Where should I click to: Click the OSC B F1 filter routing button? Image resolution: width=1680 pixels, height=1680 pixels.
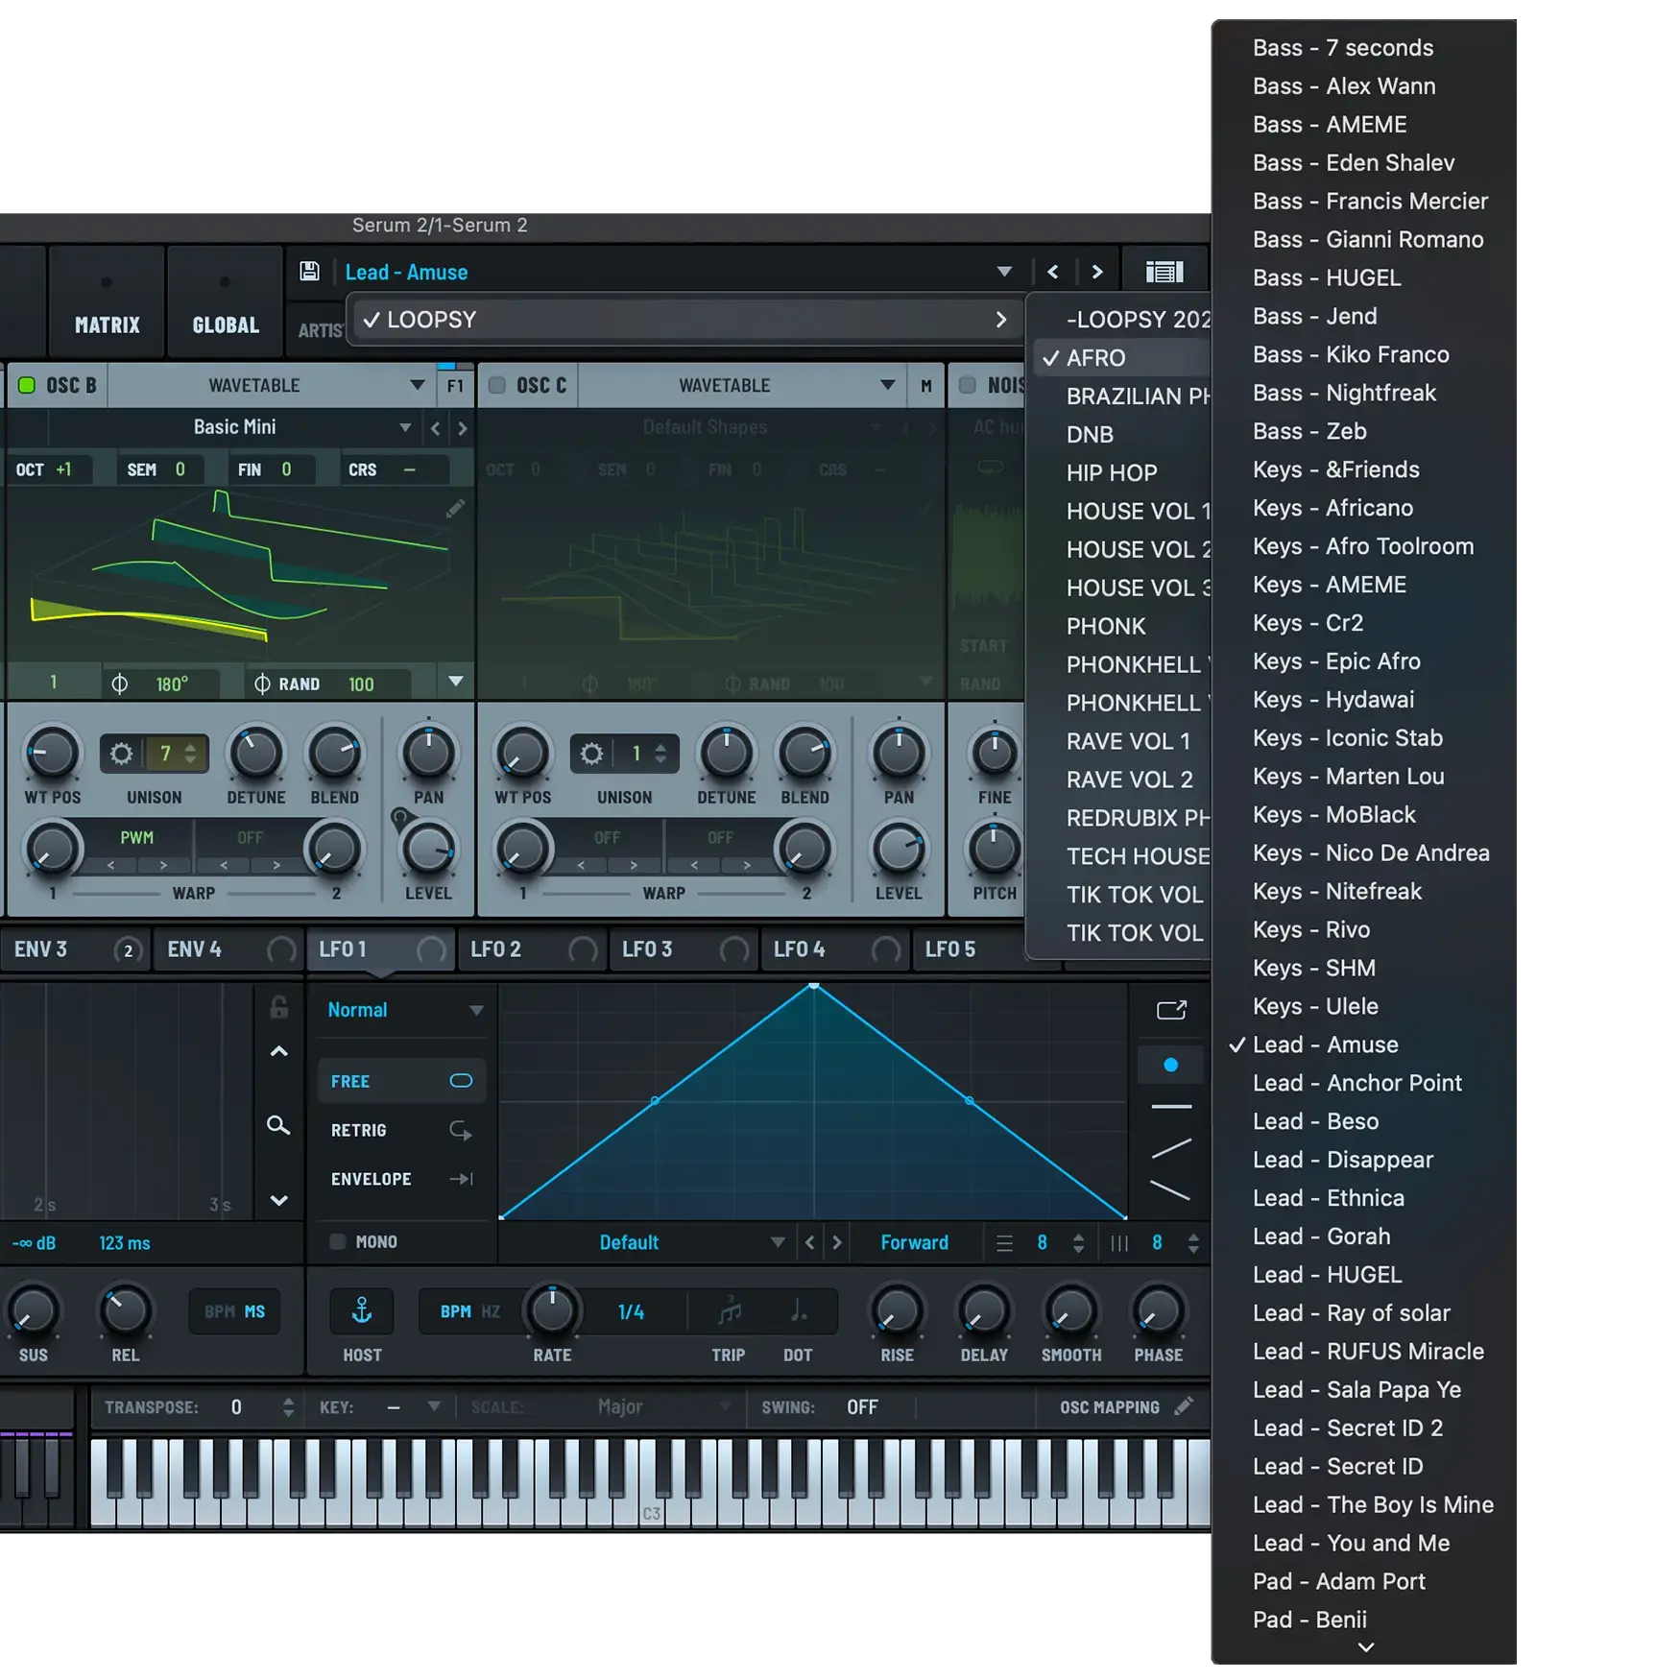pos(455,386)
